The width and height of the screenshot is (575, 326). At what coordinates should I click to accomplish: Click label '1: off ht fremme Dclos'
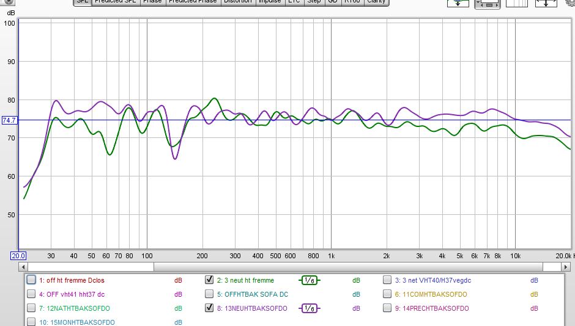72,281
